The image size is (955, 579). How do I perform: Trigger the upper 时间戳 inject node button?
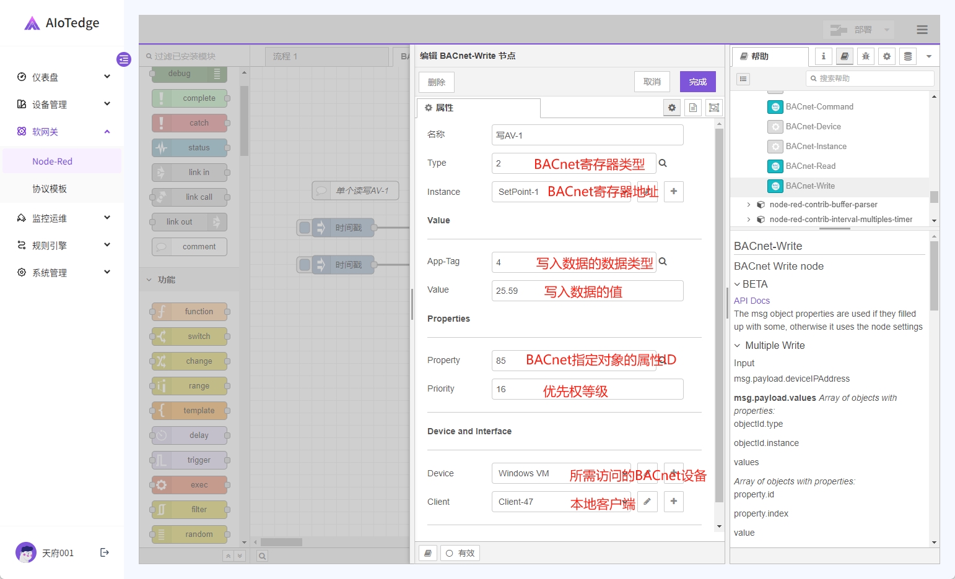[305, 228]
